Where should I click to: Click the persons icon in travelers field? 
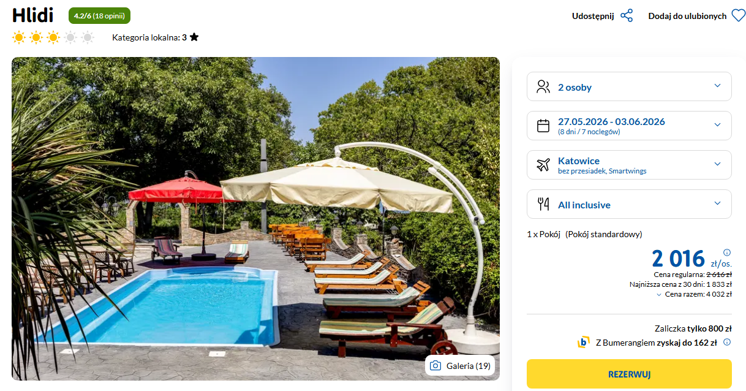[x=543, y=86]
